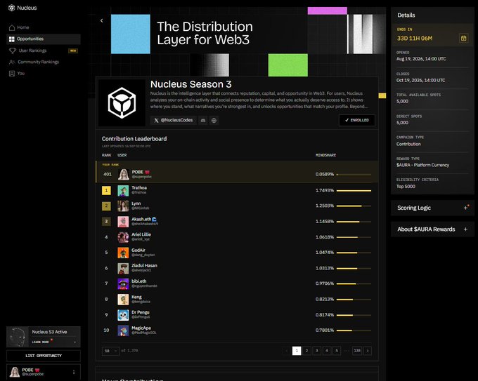Image resolution: width=478 pixels, height=381 pixels.
Task: Open the website globe icon
Action: click(x=214, y=121)
